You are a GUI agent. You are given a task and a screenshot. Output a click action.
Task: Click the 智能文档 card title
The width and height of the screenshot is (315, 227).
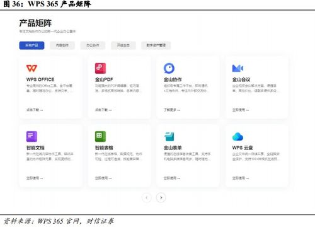point(35,148)
